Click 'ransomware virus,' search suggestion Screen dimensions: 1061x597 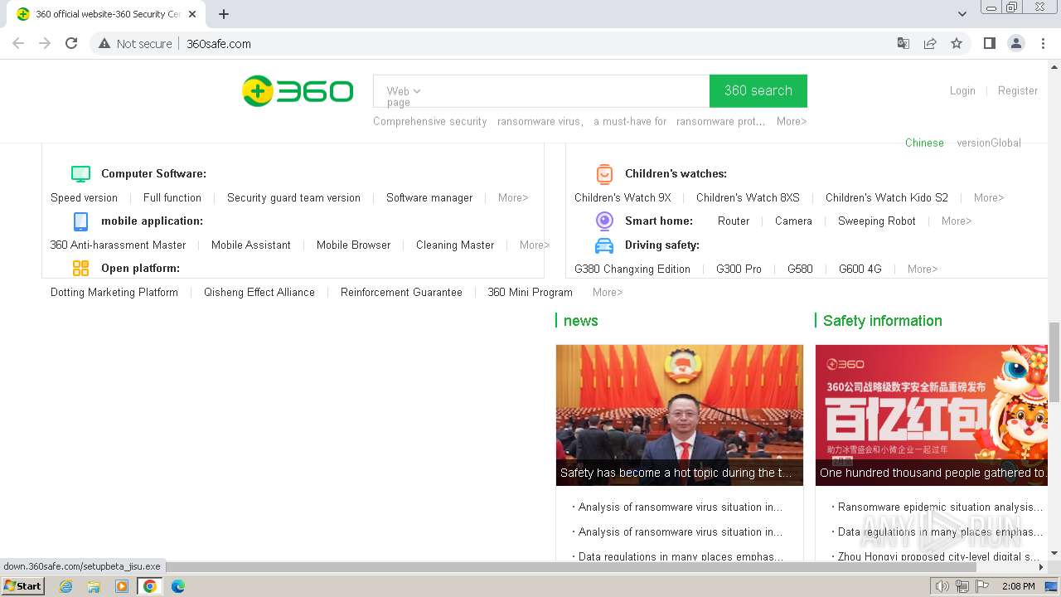(540, 121)
